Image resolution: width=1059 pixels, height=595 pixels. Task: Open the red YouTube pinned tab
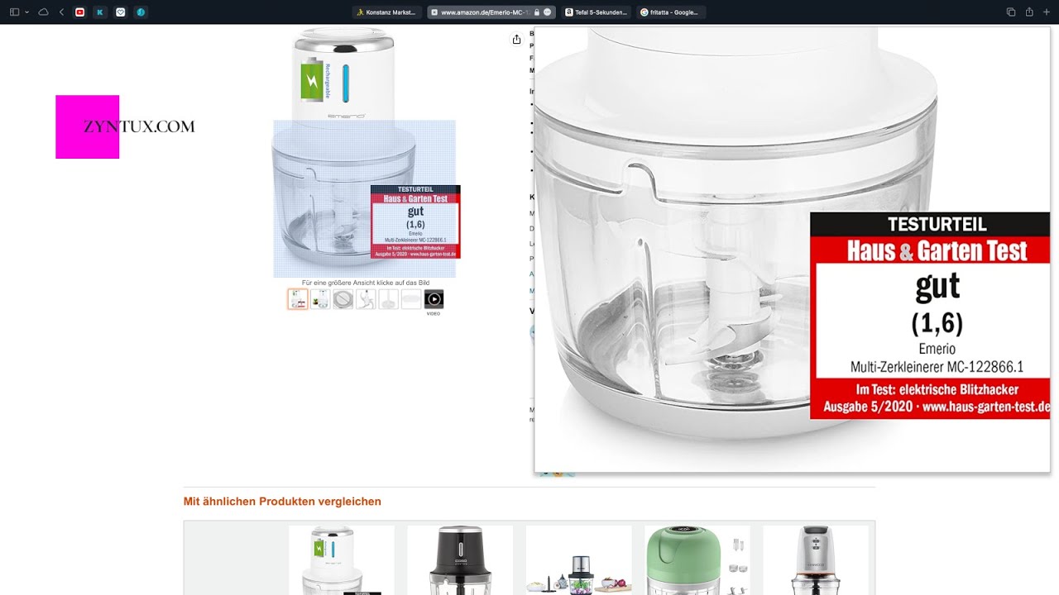pos(80,12)
